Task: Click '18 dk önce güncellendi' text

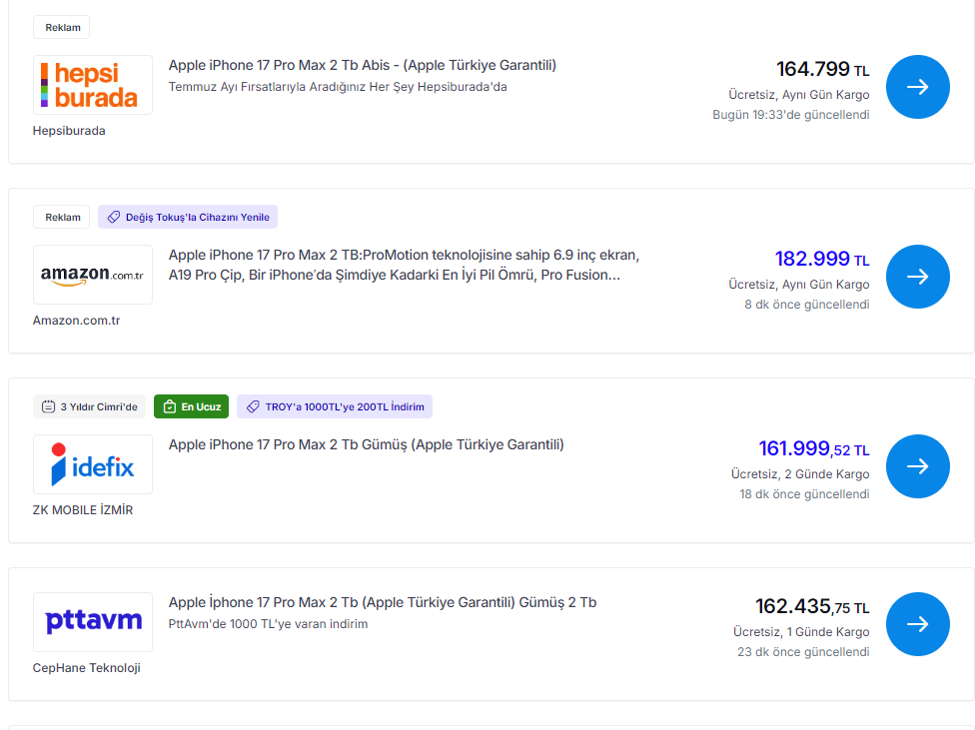Action: [804, 493]
